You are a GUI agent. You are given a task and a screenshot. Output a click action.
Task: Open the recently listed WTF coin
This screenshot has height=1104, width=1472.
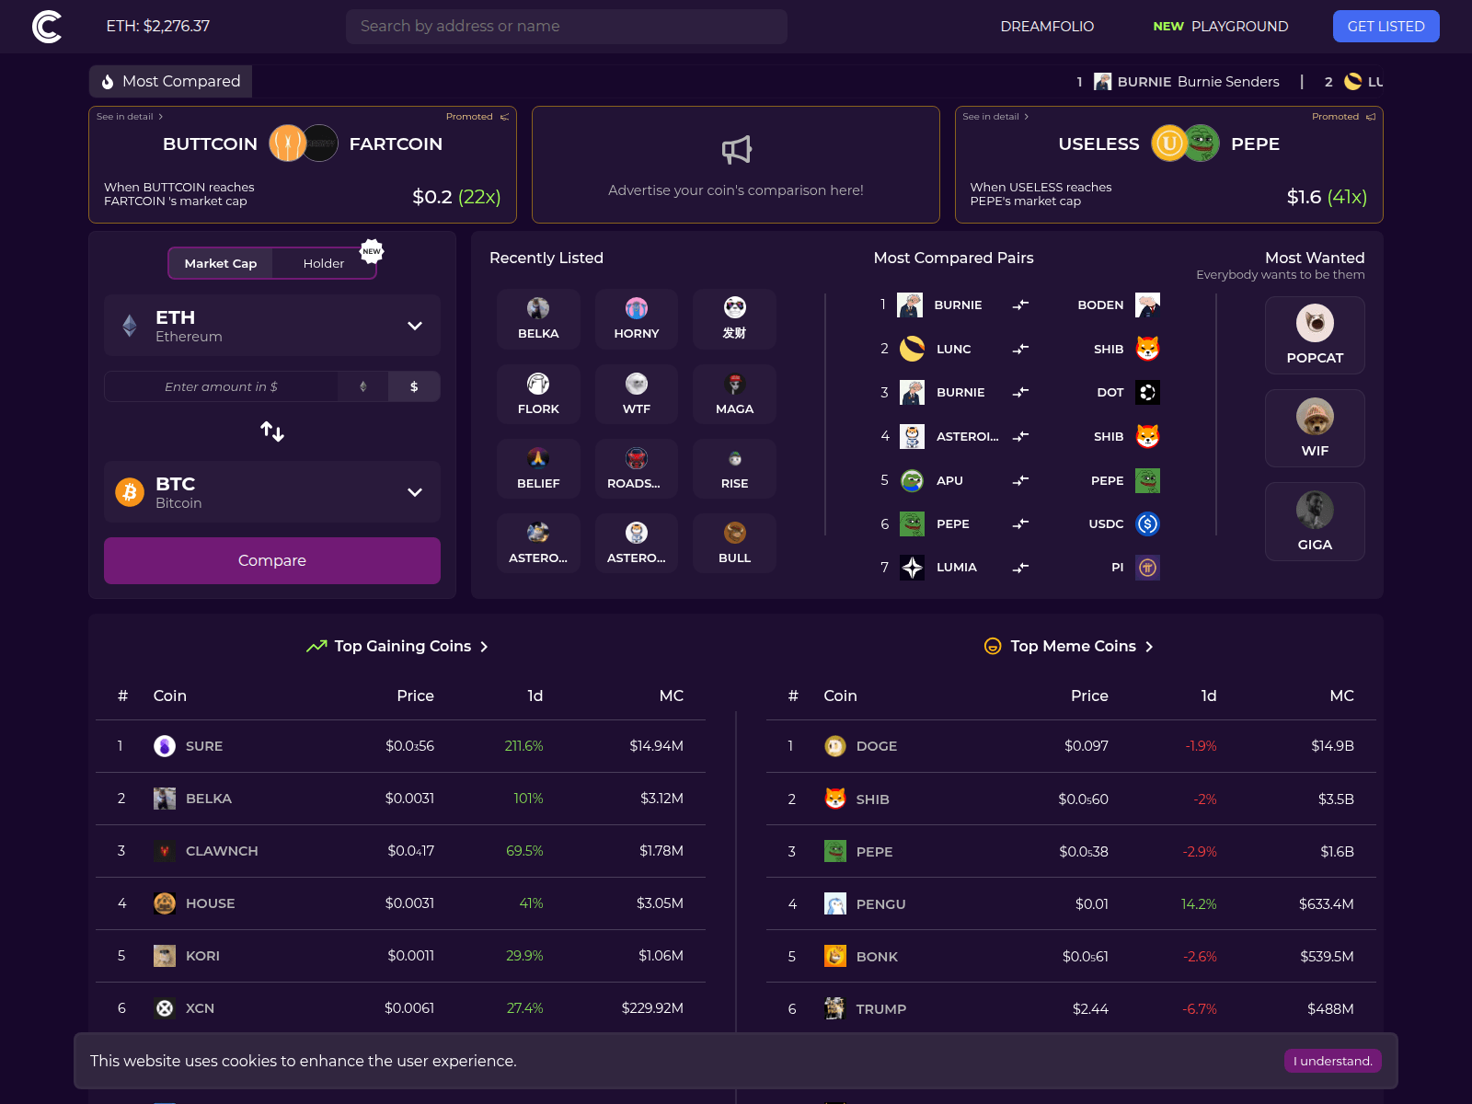[x=637, y=395]
